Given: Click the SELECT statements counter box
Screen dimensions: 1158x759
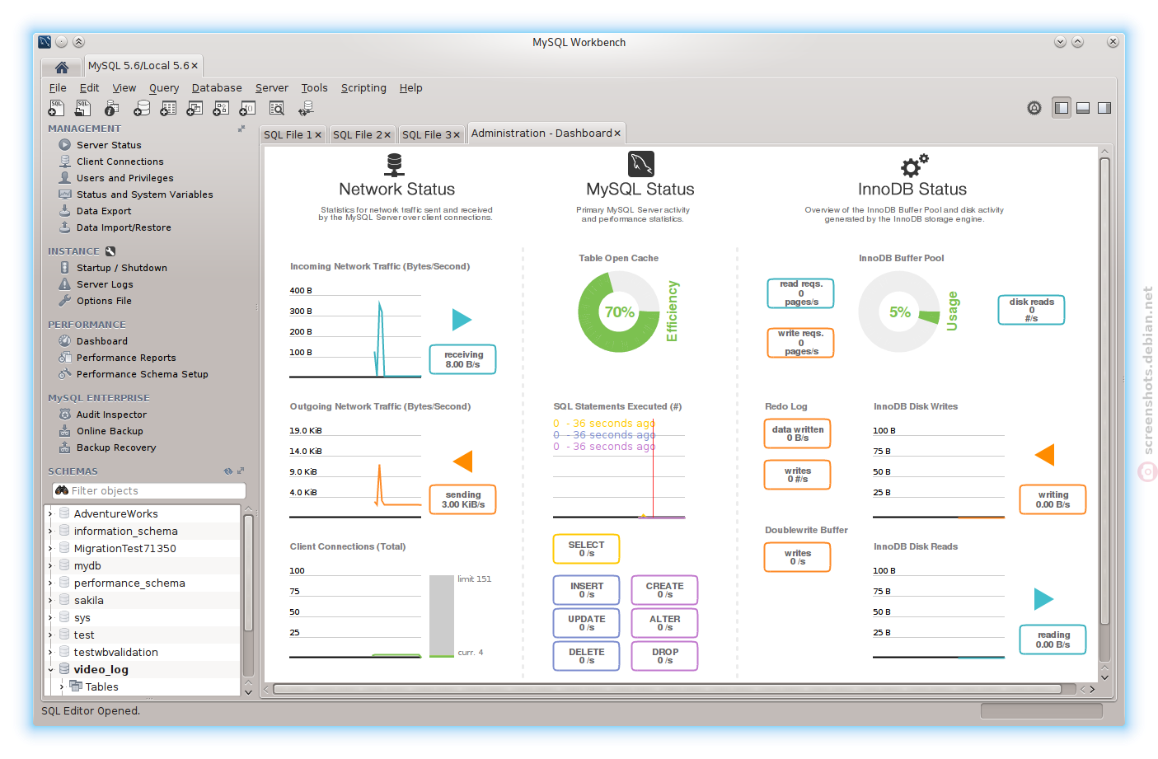Looking at the screenshot, I should point(586,549).
